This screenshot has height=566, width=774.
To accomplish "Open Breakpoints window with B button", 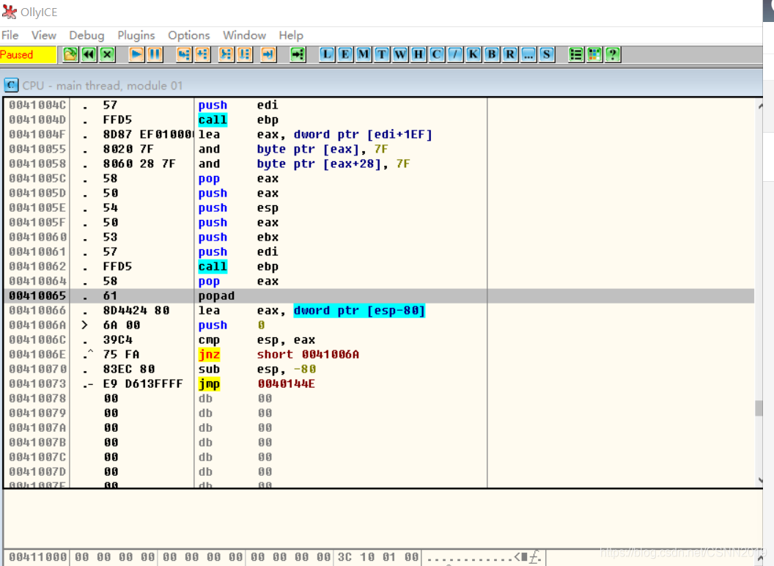I will coord(491,54).
